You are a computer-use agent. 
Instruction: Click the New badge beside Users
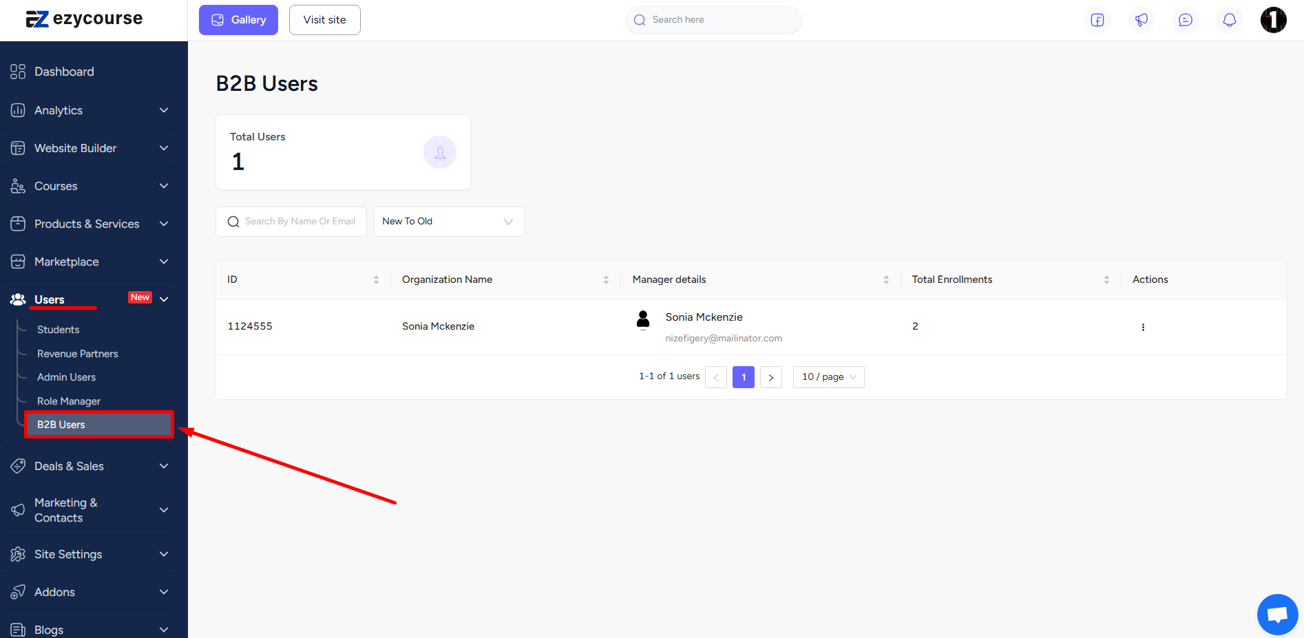tap(140, 297)
